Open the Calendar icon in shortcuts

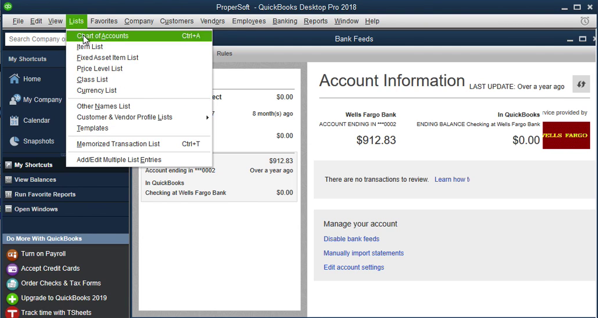[14, 121]
